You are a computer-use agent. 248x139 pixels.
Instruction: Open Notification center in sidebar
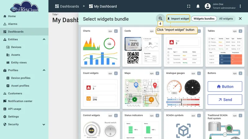pos(24,101)
